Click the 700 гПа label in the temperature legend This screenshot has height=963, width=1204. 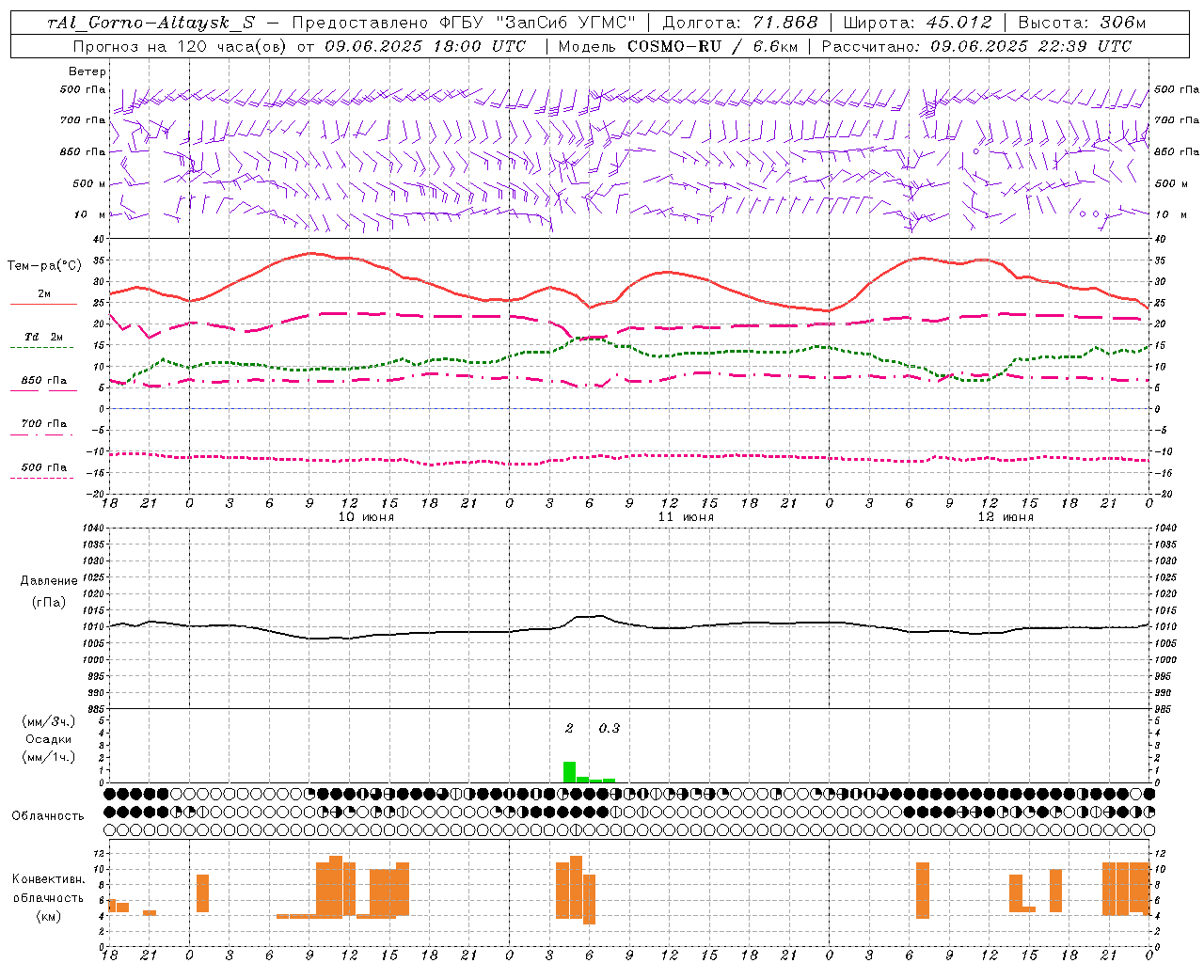(x=43, y=424)
